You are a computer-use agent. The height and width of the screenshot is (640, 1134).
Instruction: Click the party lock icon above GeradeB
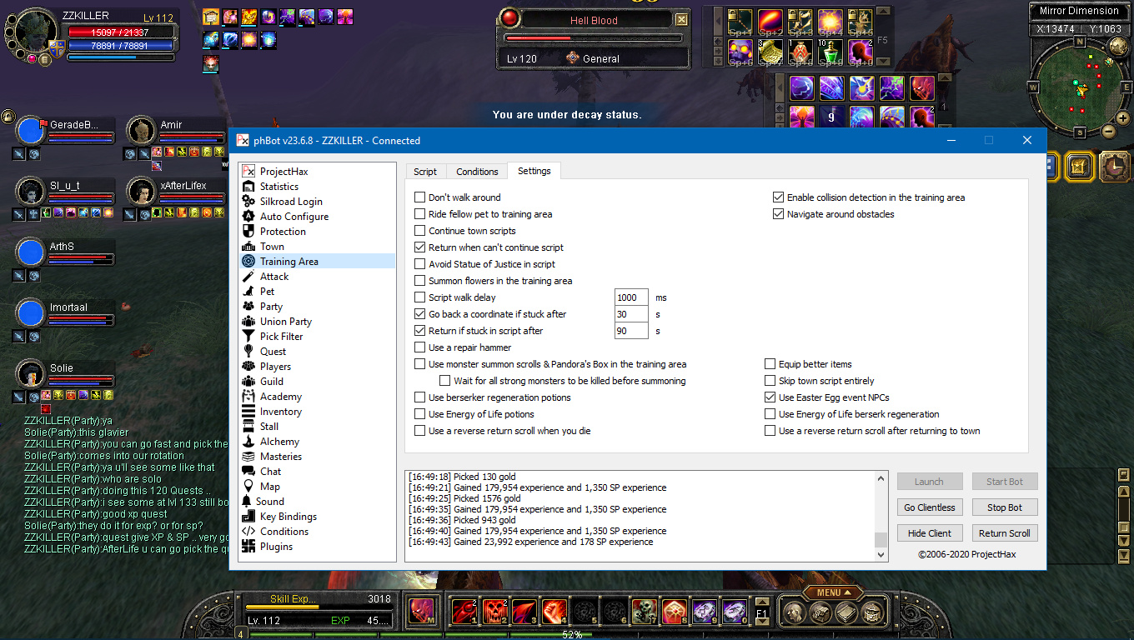pyautogui.click(x=8, y=117)
